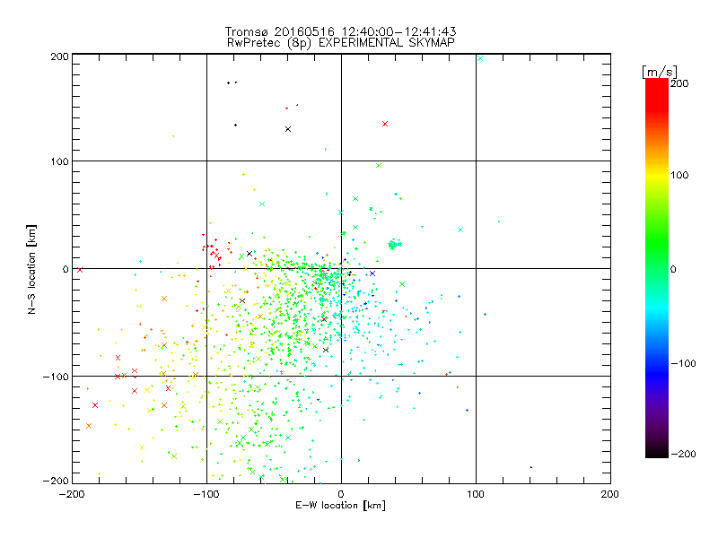This screenshot has width=718, height=538.
Task: Click the N-S axis tick label -100
Action: coord(56,377)
